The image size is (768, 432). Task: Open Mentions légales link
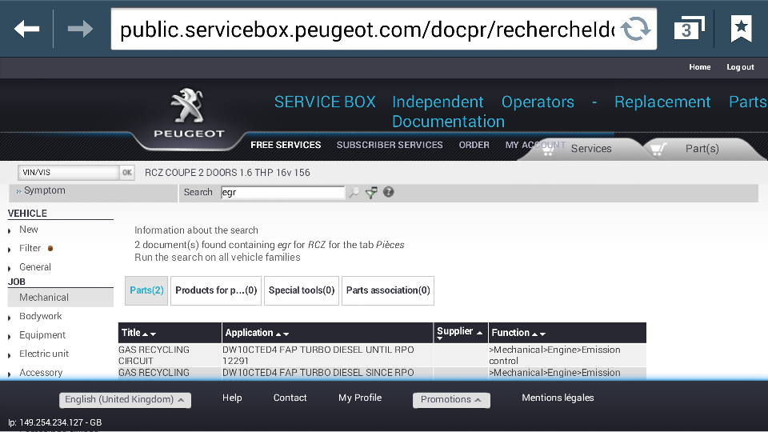pyautogui.click(x=558, y=398)
